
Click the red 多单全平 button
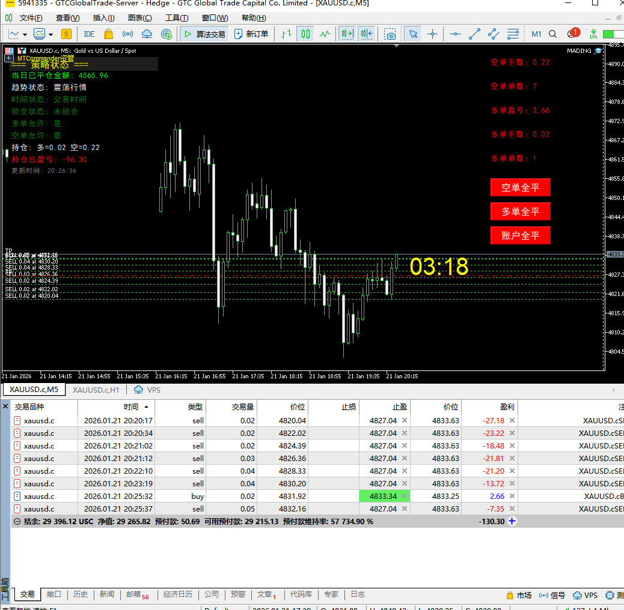tap(520, 211)
